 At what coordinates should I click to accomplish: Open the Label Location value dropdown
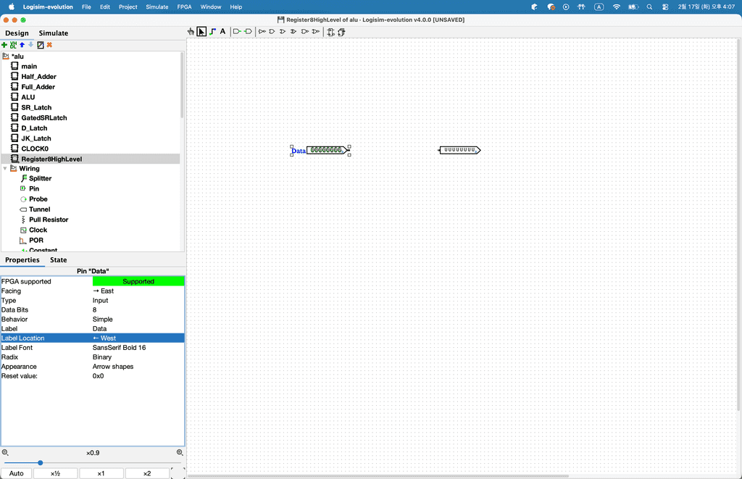point(138,338)
